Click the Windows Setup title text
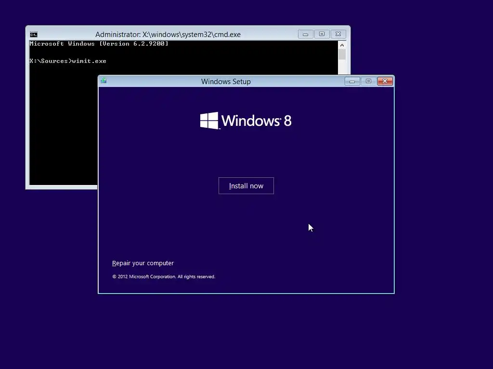Viewport: 493px width, 369px height. (226, 82)
